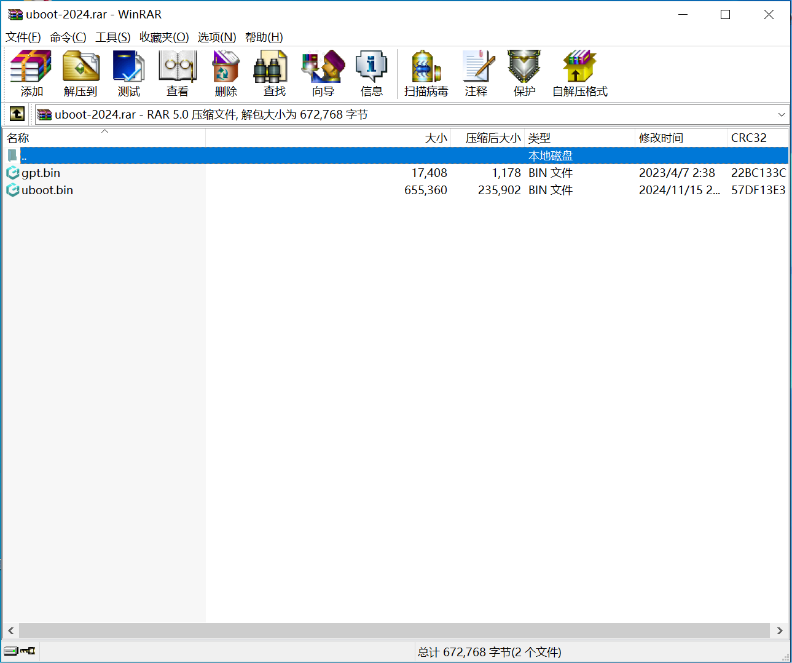Image resolution: width=792 pixels, height=663 pixels.
Task: Open the 文件(F) menu
Action: click(x=23, y=37)
